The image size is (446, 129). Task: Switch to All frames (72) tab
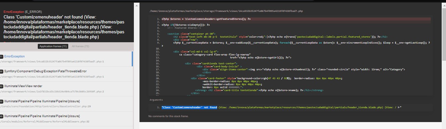[80, 46]
